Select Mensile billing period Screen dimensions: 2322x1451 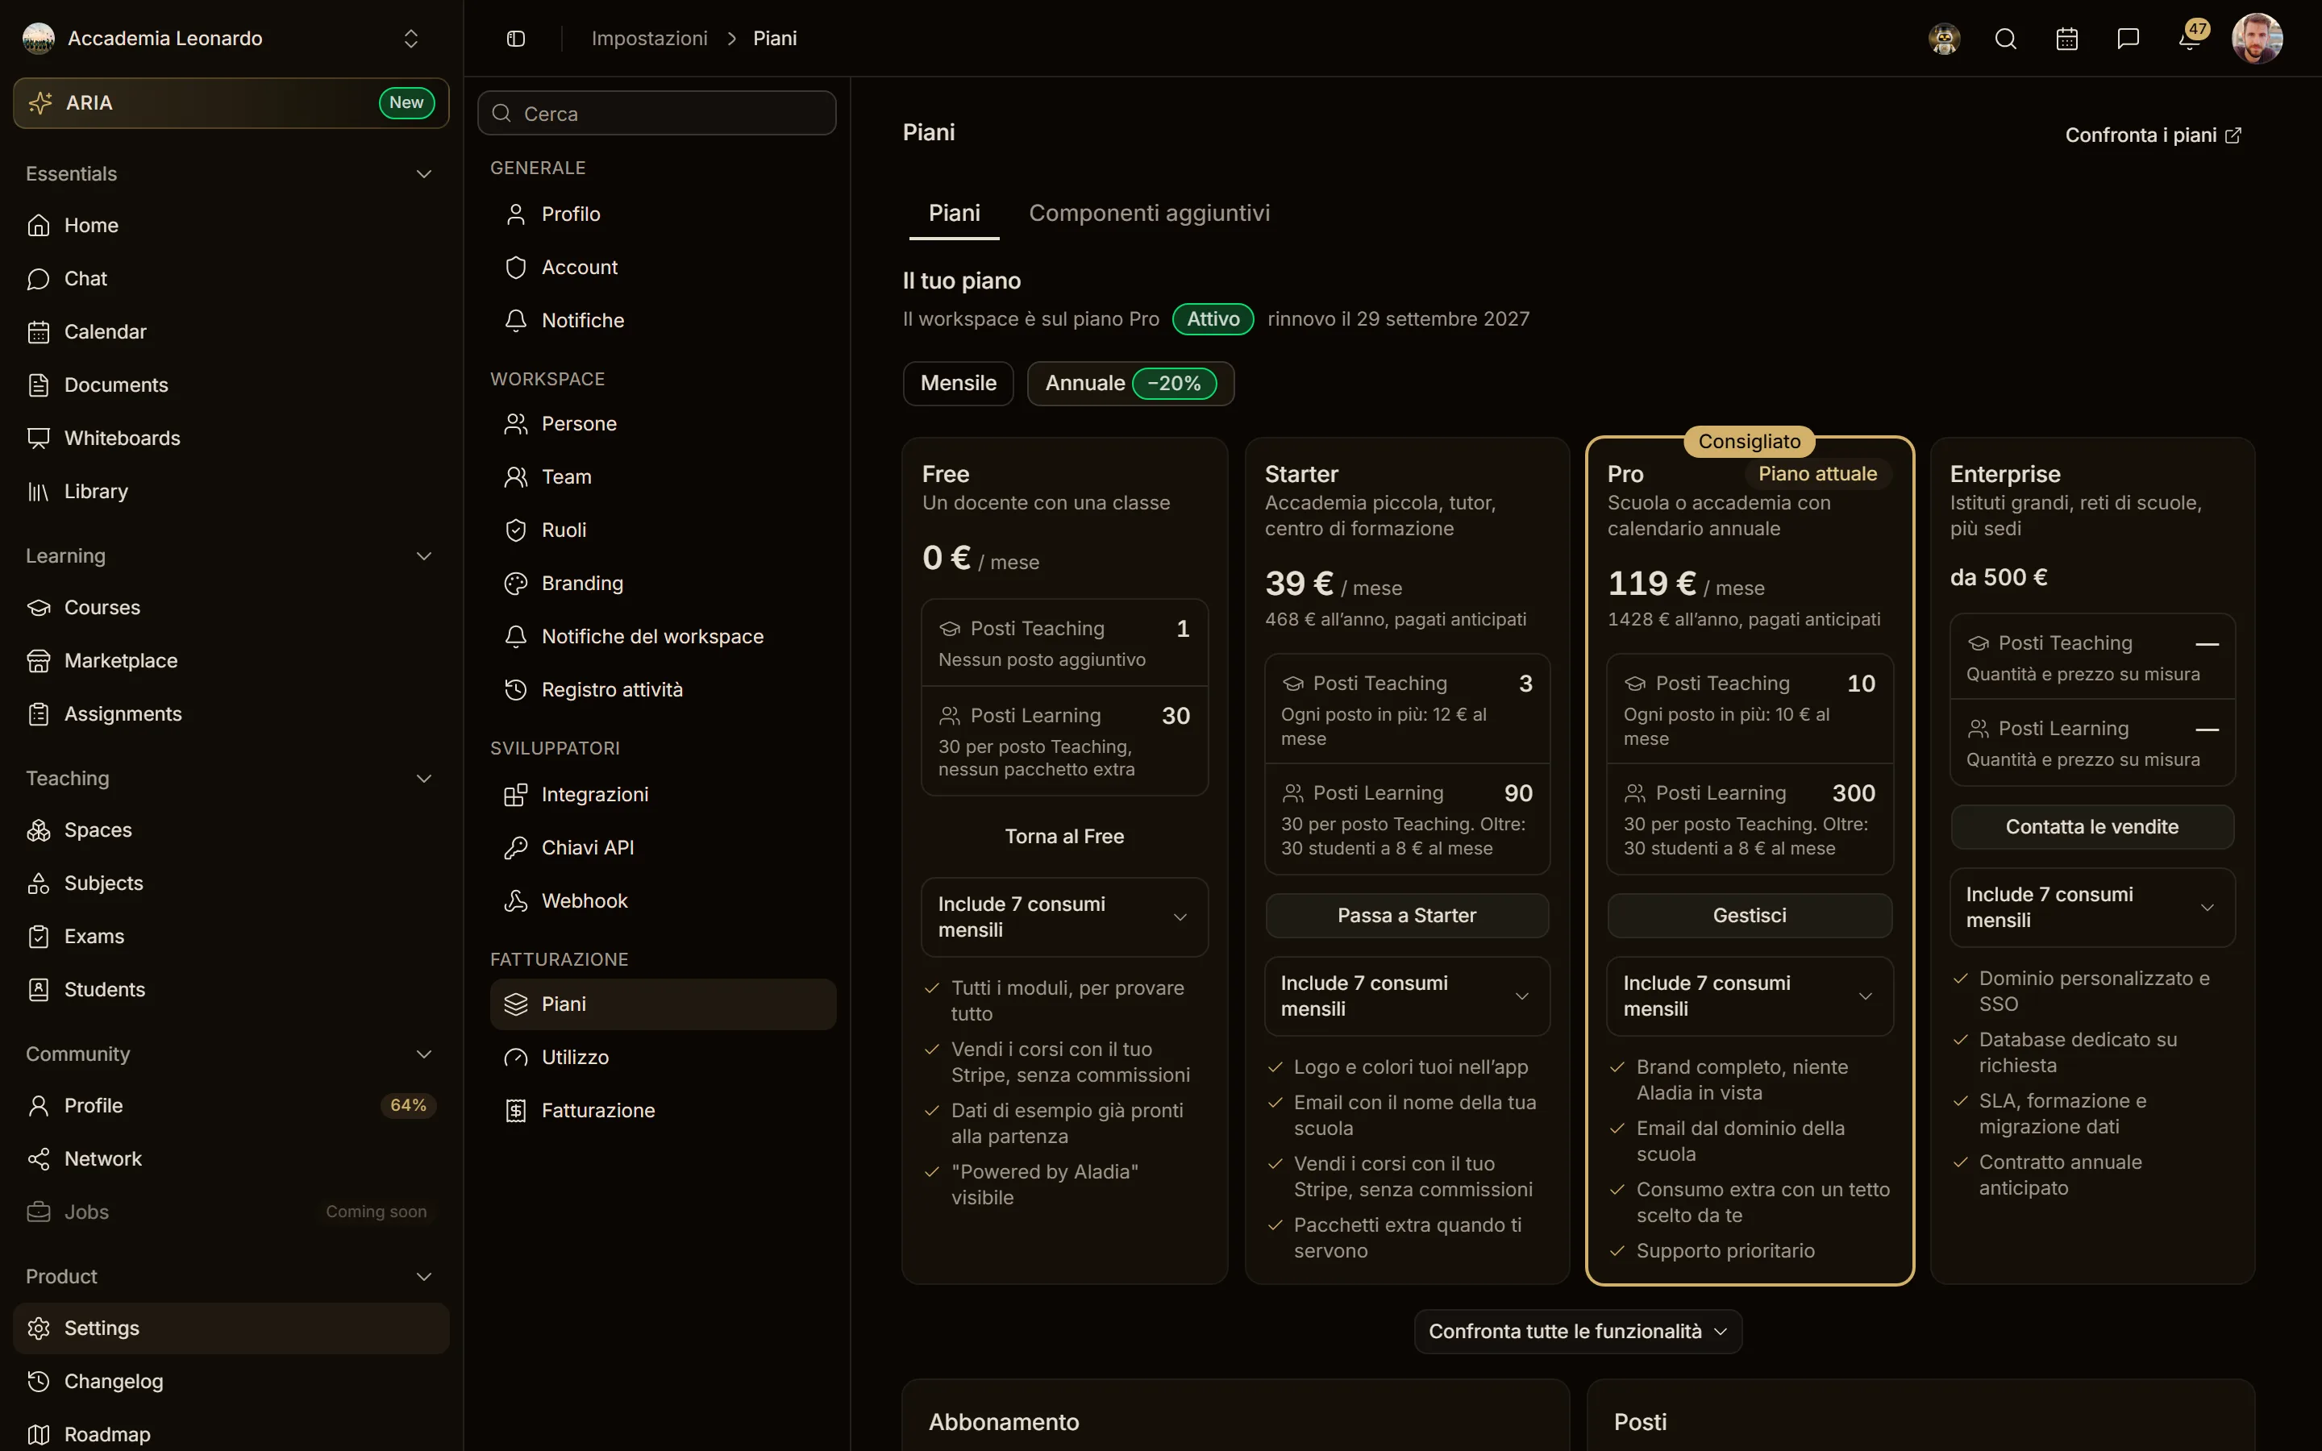coord(958,383)
